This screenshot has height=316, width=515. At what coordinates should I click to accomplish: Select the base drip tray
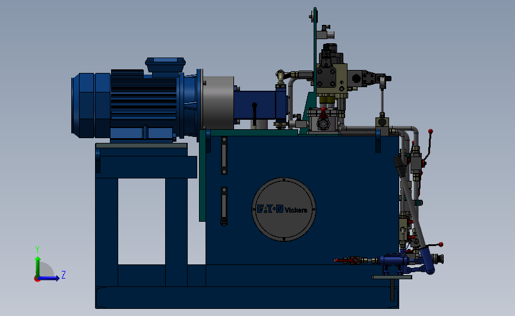[247, 298]
